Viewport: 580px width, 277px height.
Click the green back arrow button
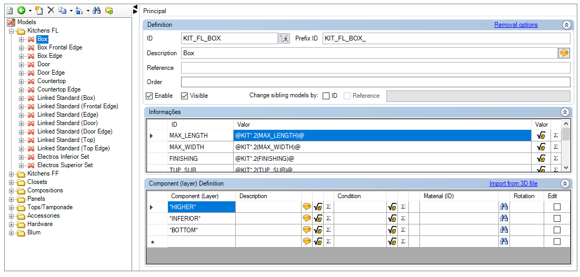pos(21,11)
